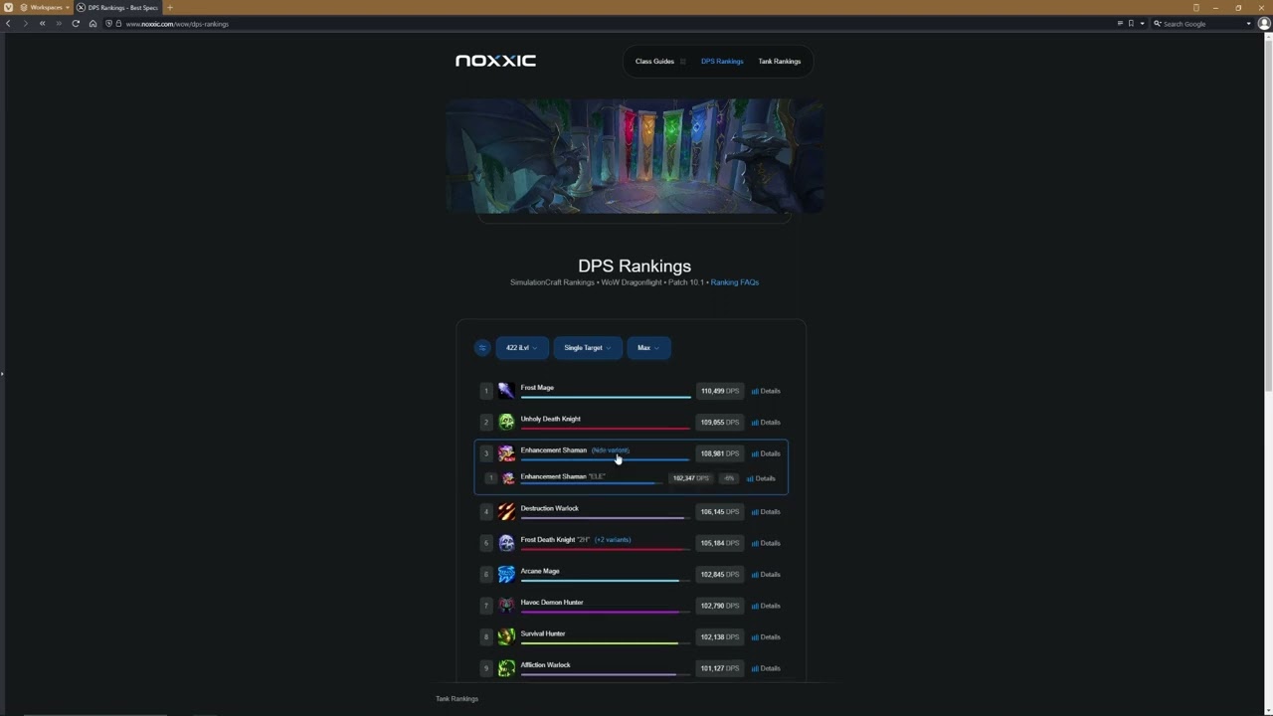
Task: Open the 422 iLvl dropdown
Action: click(521, 347)
